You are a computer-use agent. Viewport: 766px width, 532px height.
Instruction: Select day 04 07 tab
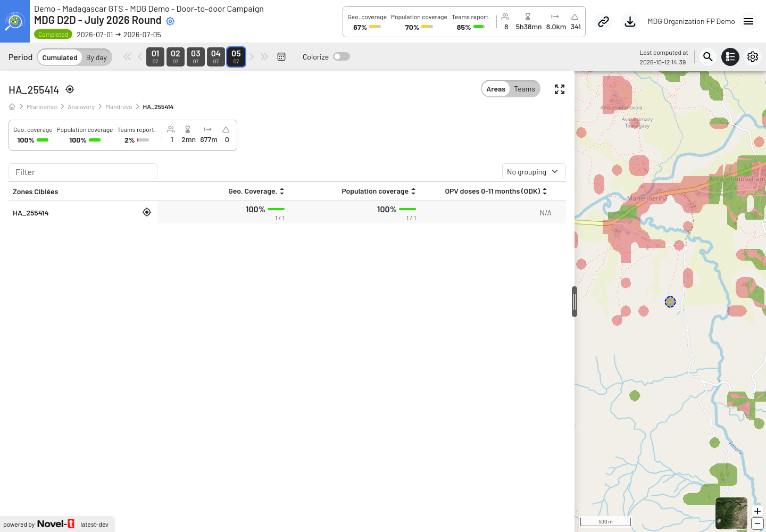pyautogui.click(x=216, y=57)
